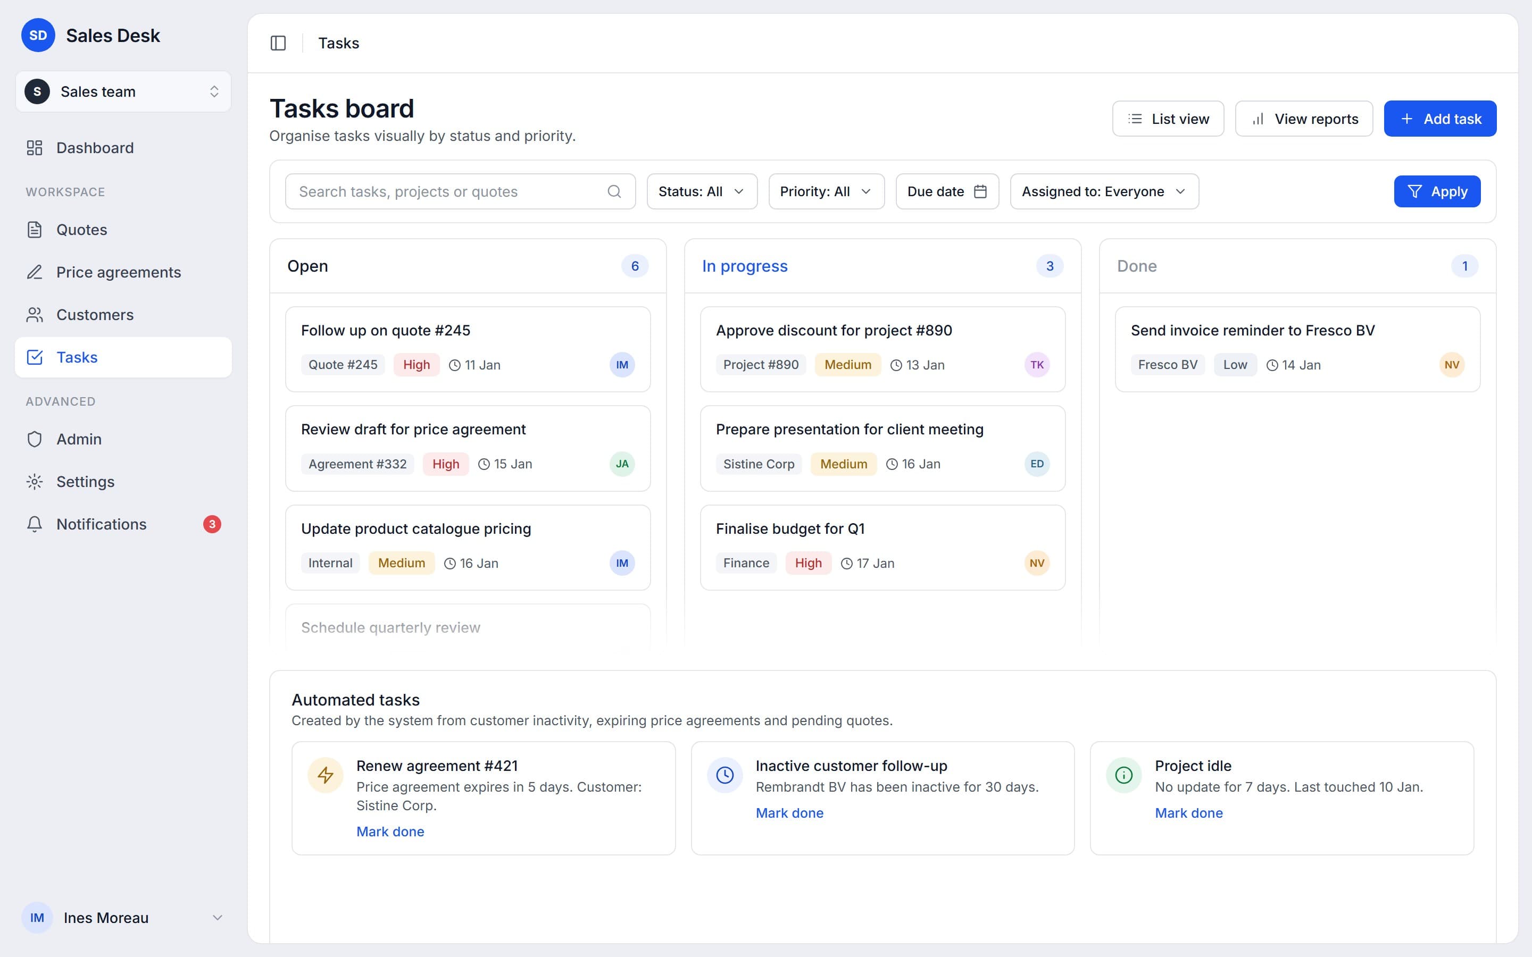Open the Sales team switcher dropdown

click(x=123, y=92)
